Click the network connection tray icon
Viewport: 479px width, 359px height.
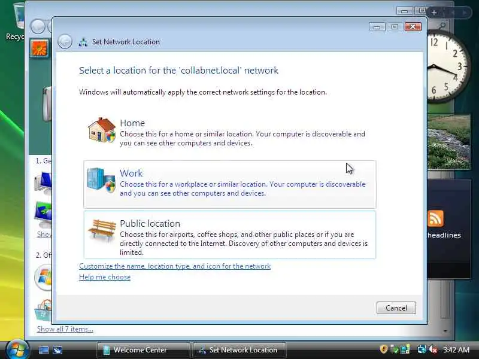pos(422,349)
